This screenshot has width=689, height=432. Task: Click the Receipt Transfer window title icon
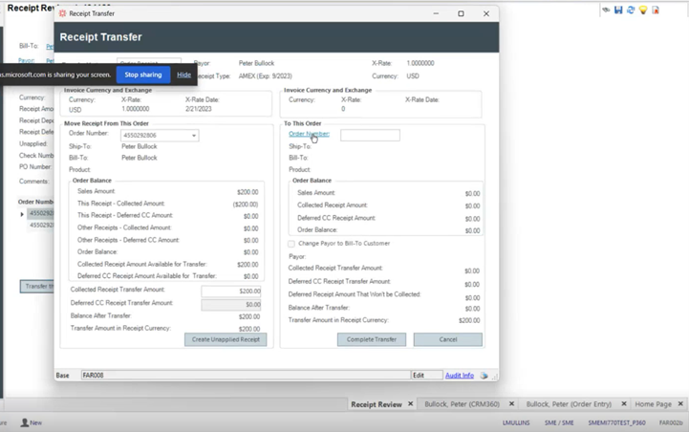pyautogui.click(x=63, y=13)
